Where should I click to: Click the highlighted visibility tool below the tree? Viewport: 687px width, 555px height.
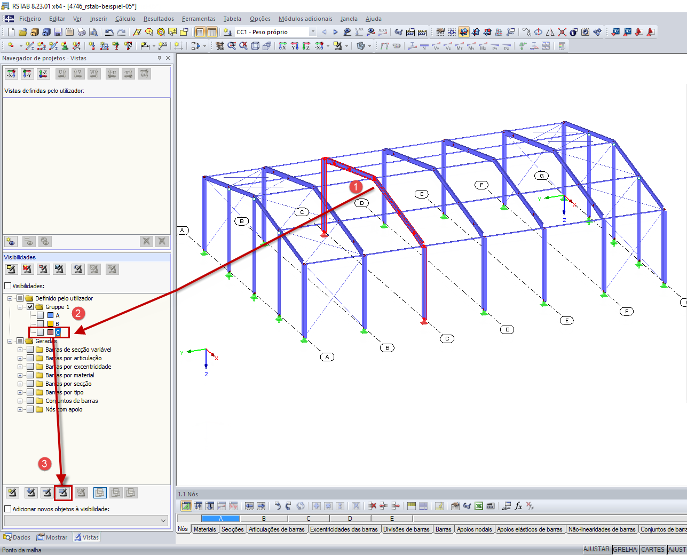click(63, 493)
